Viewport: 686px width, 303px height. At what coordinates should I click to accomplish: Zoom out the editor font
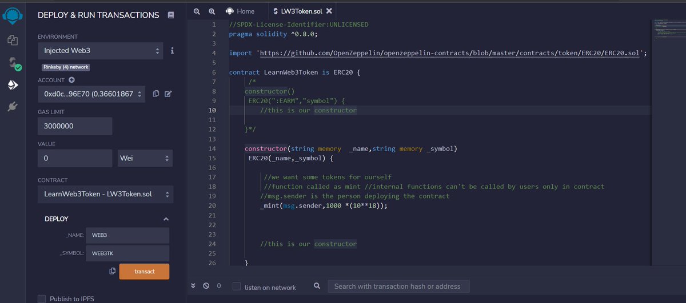(197, 11)
